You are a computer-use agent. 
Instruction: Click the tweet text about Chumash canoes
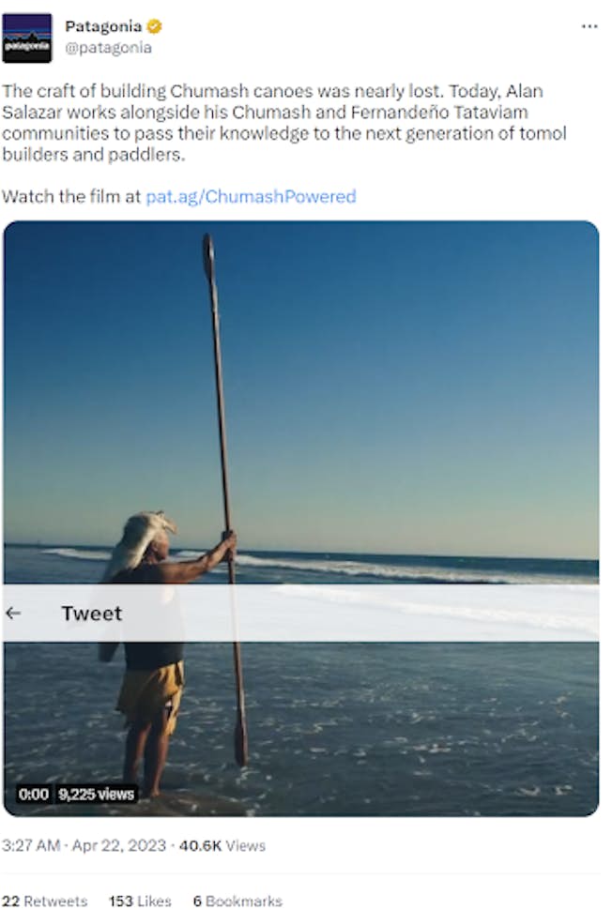(283, 123)
